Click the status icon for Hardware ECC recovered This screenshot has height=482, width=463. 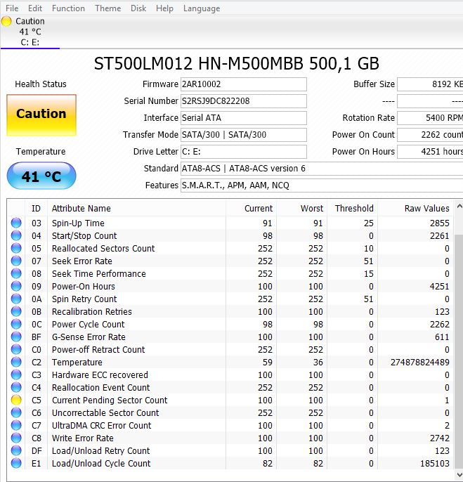(x=16, y=374)
